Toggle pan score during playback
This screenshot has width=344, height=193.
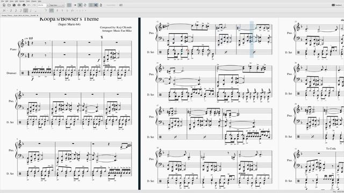(x=96, y=5)
